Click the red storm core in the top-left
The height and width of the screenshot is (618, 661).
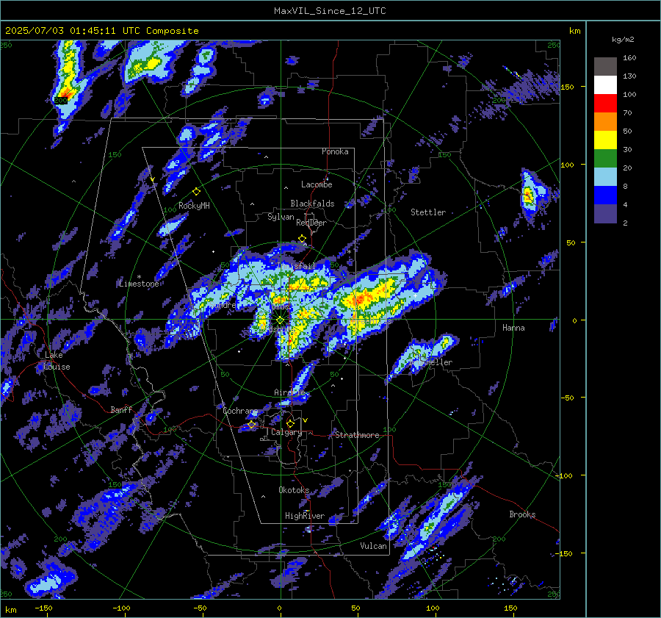66,93
